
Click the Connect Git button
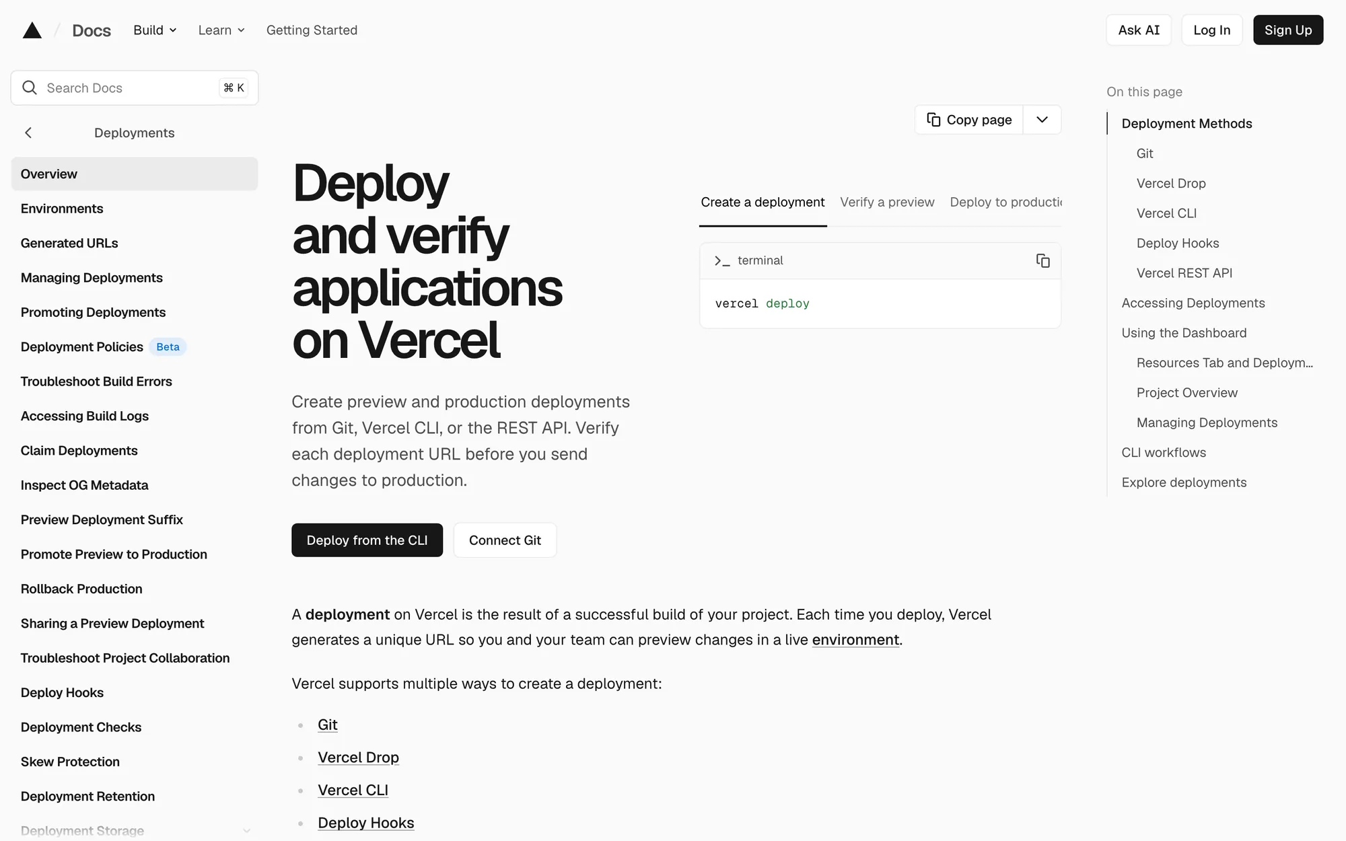(x=505, y=540)
